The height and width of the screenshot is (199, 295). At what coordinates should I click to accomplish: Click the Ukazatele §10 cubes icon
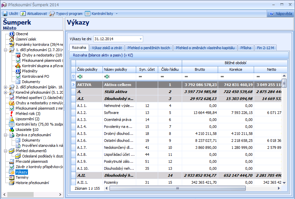(12, 130)
